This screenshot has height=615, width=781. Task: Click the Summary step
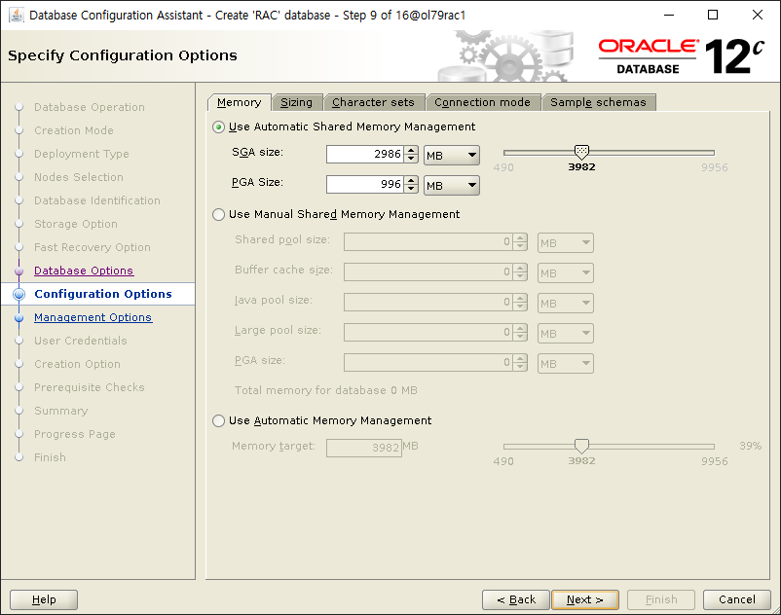(x=60, y=411)
